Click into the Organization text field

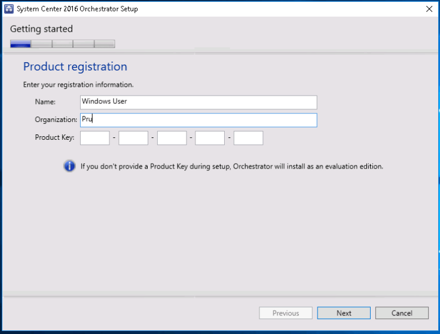coord(198,120)
